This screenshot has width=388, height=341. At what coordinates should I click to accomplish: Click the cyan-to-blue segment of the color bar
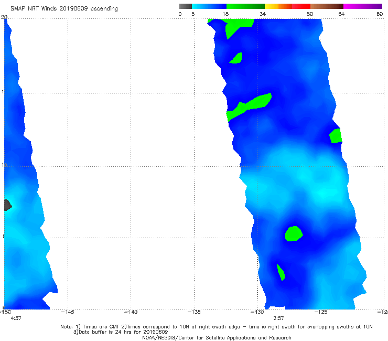[209, 6]
